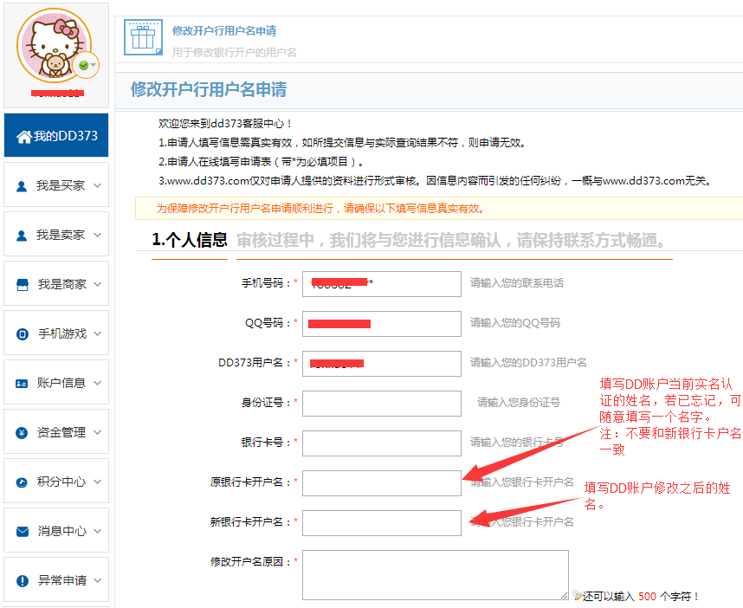Viewport: 743px width, 608px height.
Task: Click the 原银行卡开户名 input field
Action: pyautogui.click(x=381, y=483)
